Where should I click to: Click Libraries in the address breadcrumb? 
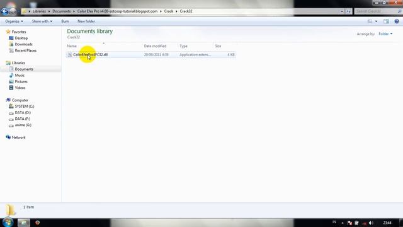(x=39, y=11)
